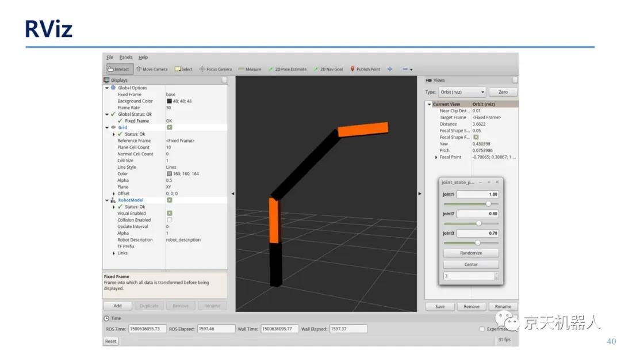Expand the Status: Ok row under RobotModel
The height and width of the screenshot is (350, 621).
point(114,207)
